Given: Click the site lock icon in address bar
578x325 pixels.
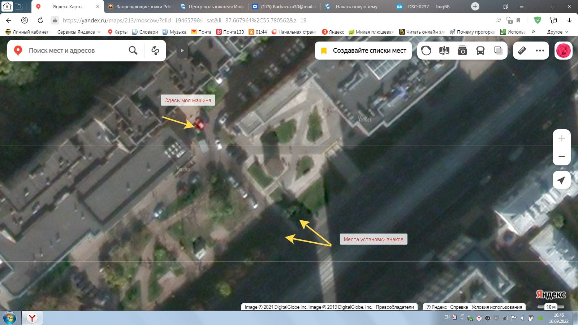Looking at the screenshot, I should tap(55, 21).
